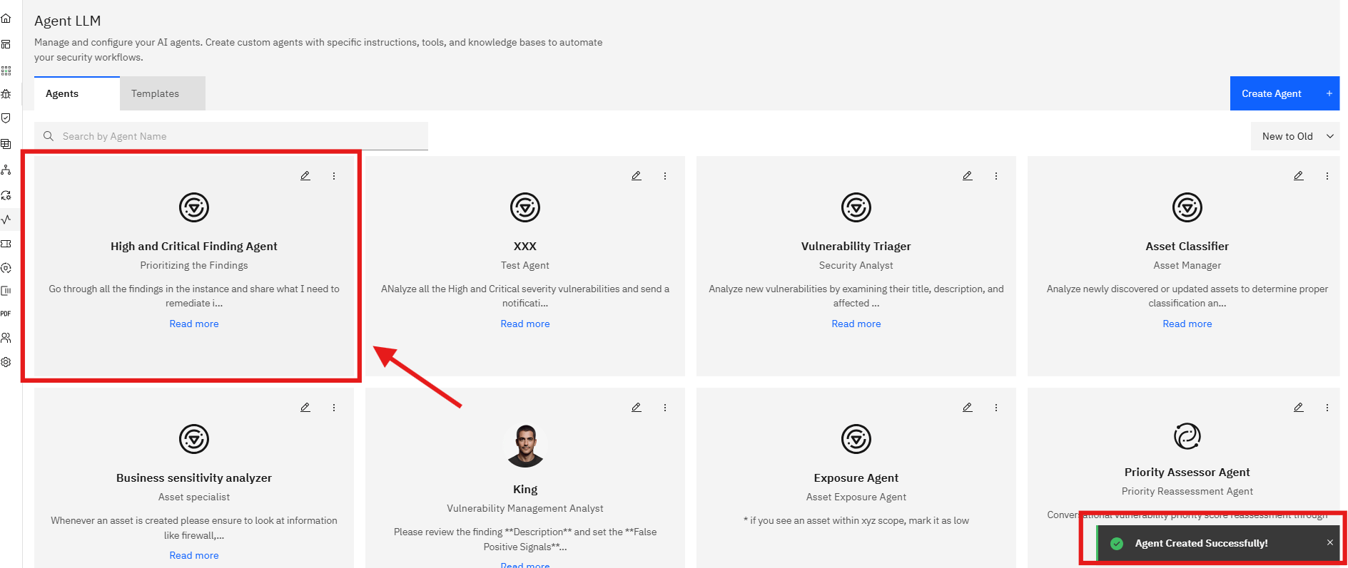The height and width of the screenshot is (568, 1348).
Task: Click the Create Agent button
Action: (x=1284, y=93)
